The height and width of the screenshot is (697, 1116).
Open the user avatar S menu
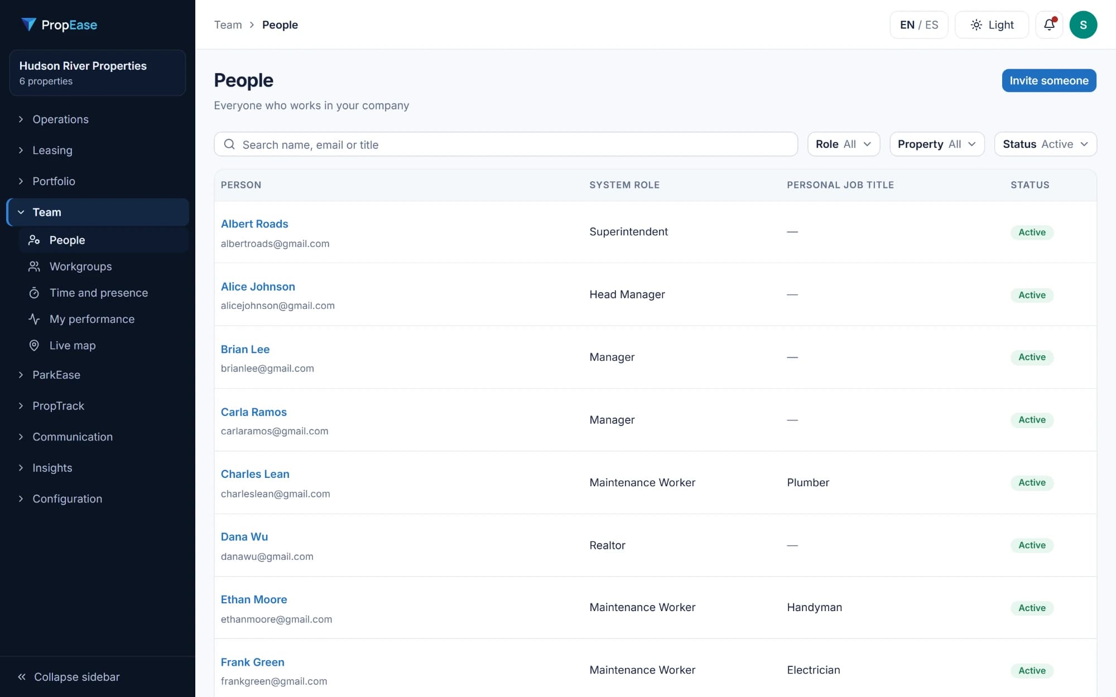(x=1083, y=25)
